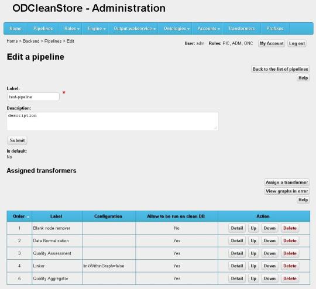
Task: Click Assign a transformer button
Action: [287, 183]
